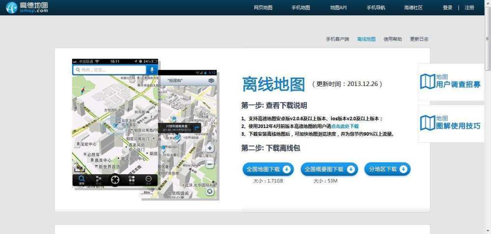Click the 川悦和越南美食 map popup
Viewport: 491px width, 234px height.
coord(179,128)
